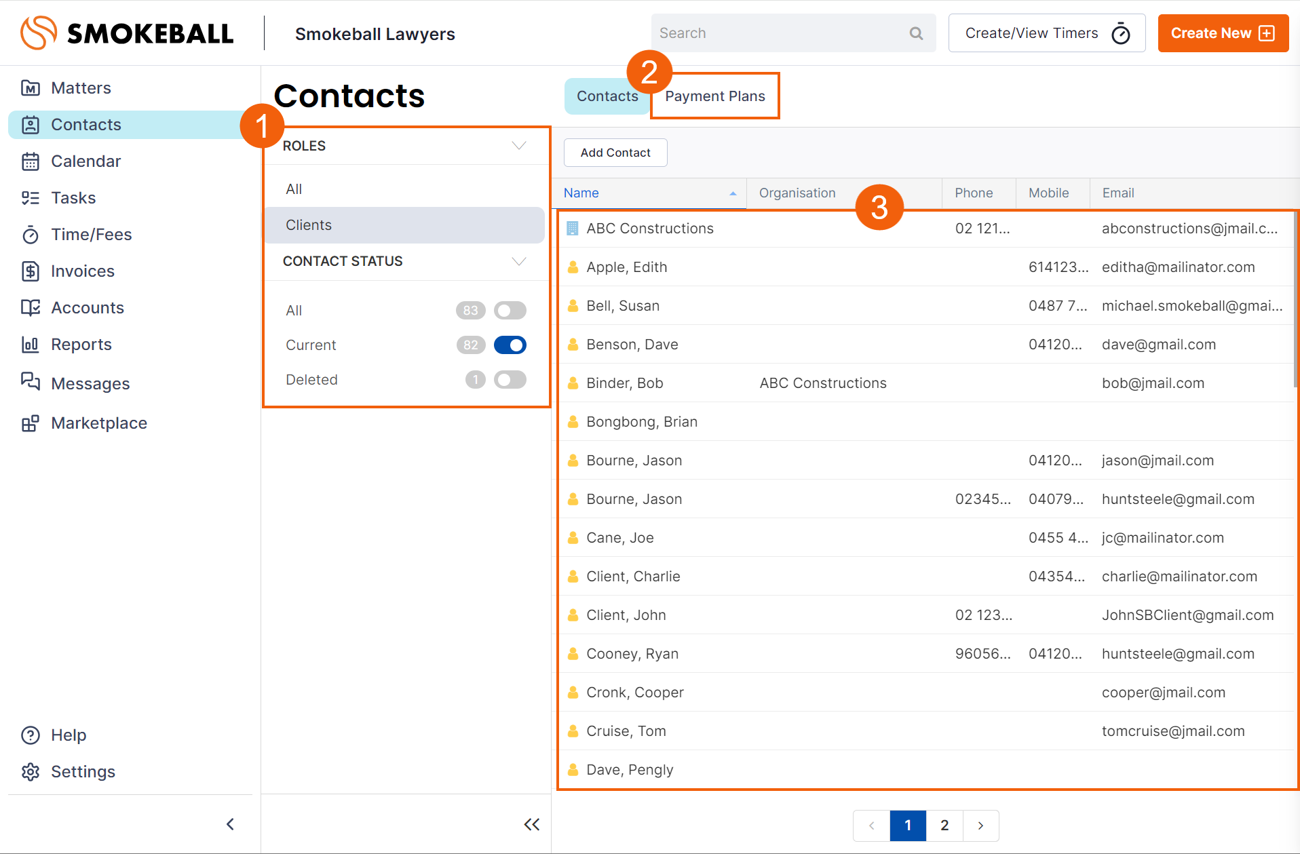
Task: Switch to the Payment Plans tab
Action: pos(715,96)
